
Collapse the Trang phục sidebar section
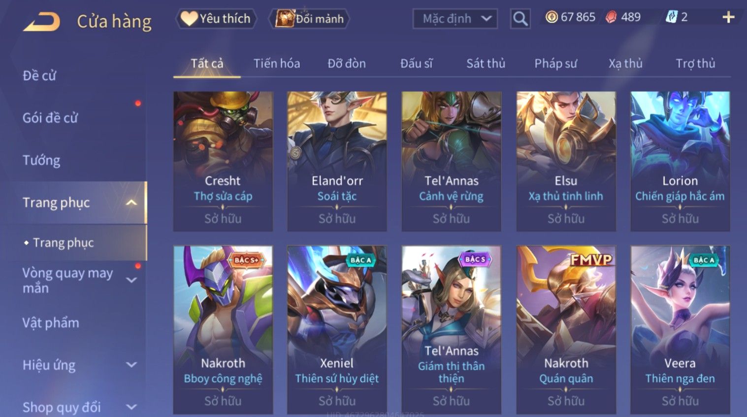[131, 203]
